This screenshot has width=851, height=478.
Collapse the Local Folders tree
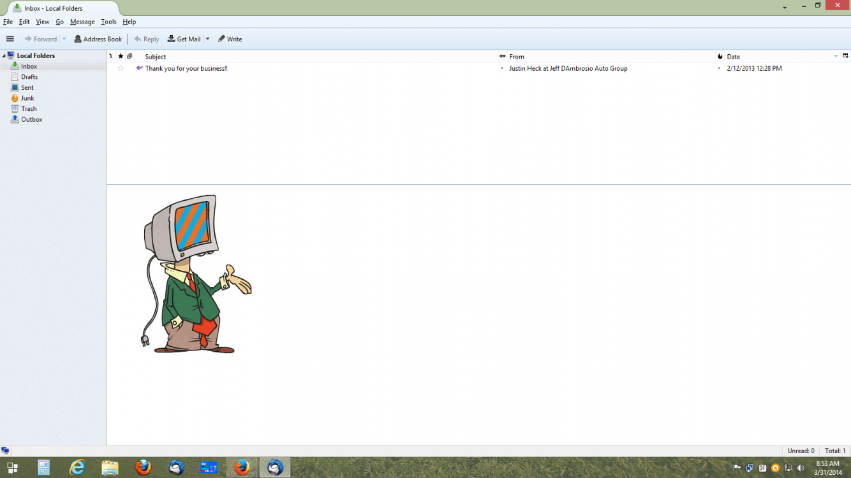(x=4, y=56)
